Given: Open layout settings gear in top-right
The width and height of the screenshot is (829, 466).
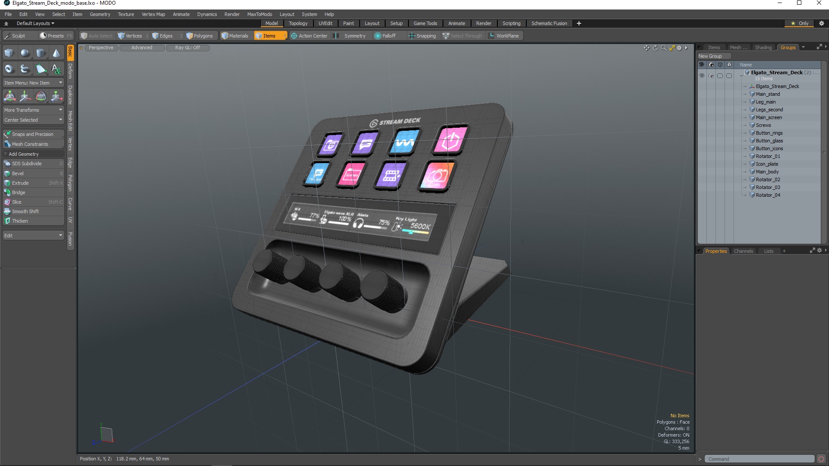Looking at the screenshot, I should (822, 23).
